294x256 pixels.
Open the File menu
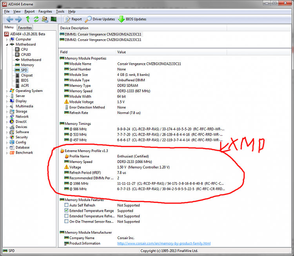[x=7, y=11]
